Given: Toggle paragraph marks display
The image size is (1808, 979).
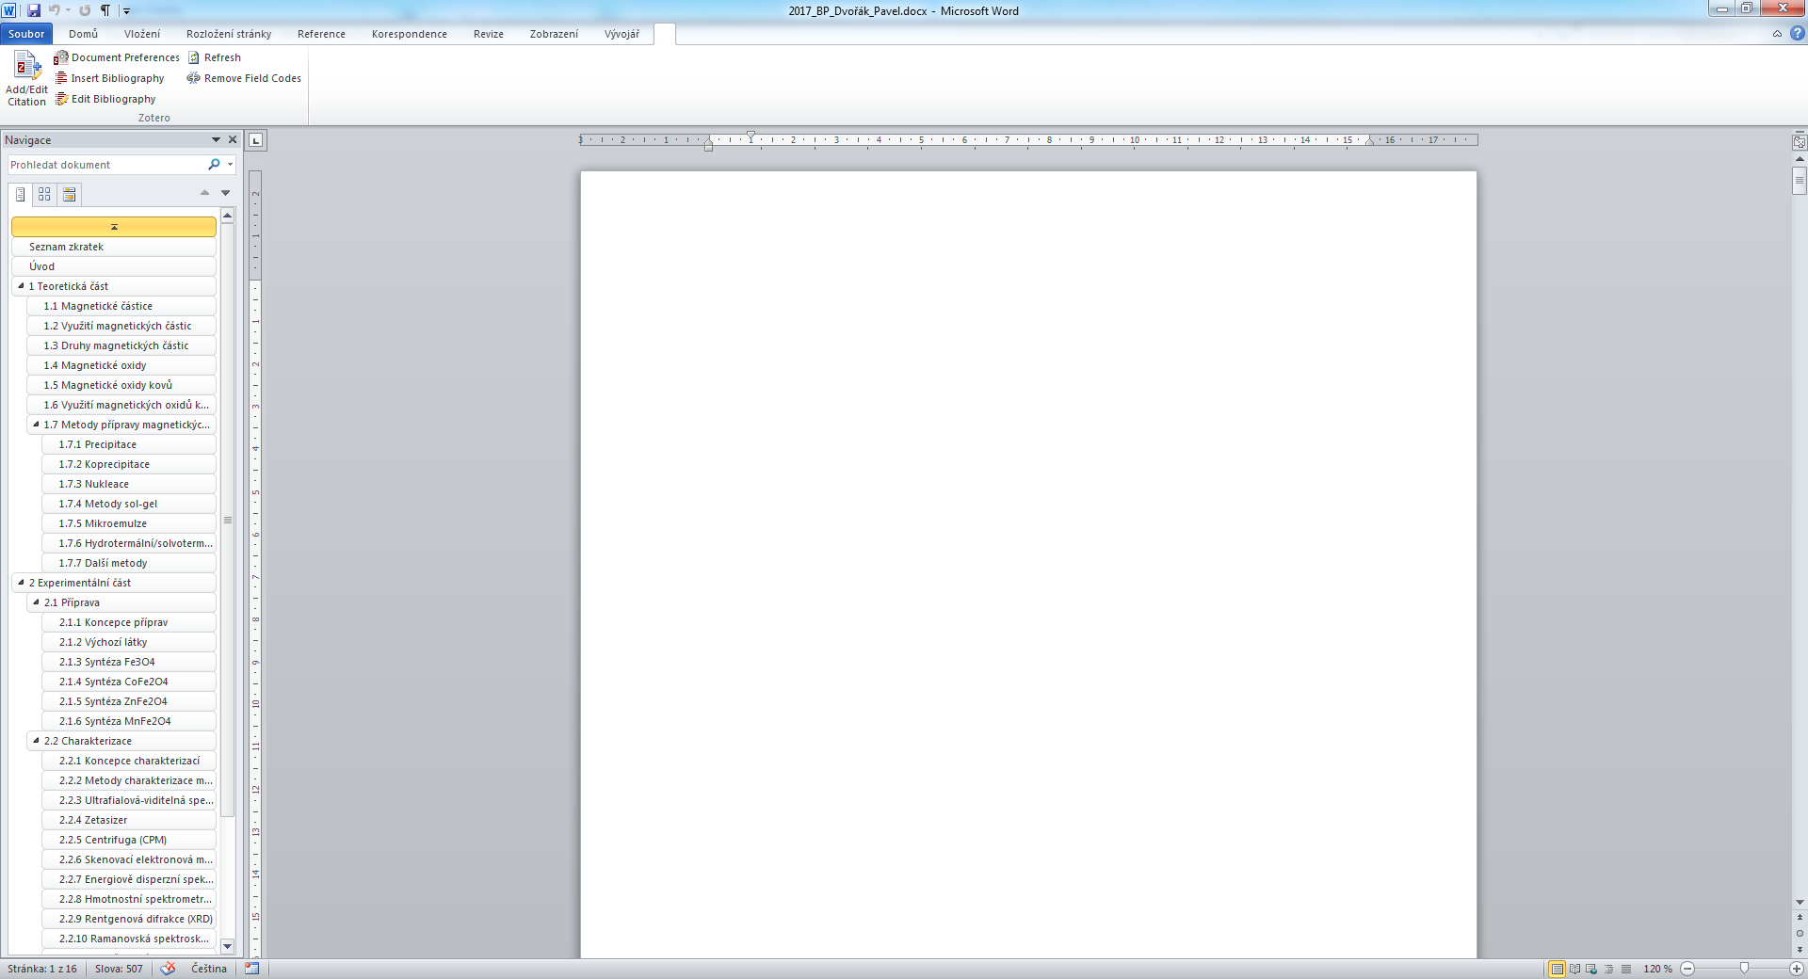Looking at the screenshot, I should [x=105, y=10].
